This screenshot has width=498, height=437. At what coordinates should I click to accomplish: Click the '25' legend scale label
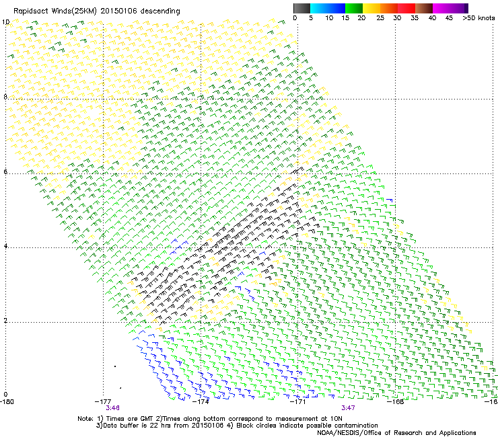pyautogui.click(x=380, y=18)
